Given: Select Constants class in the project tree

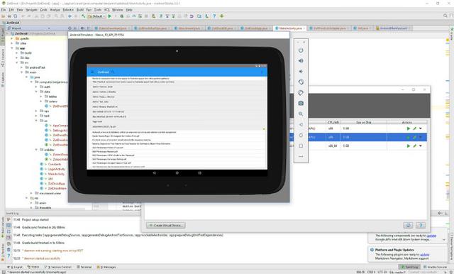Looking at the screenshot, I should (x=55, y=164).
